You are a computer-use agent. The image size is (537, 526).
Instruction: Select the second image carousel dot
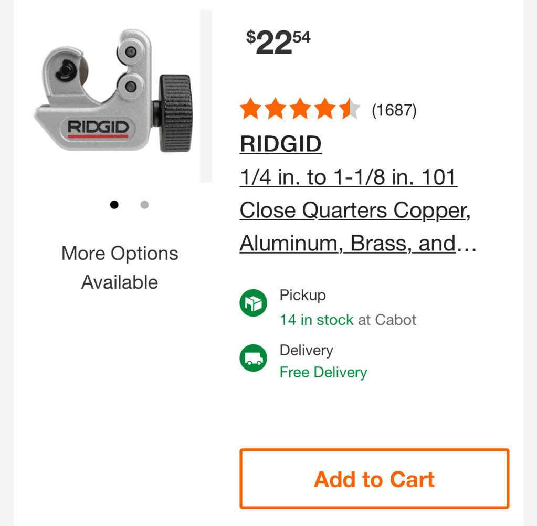coord(144,204)
